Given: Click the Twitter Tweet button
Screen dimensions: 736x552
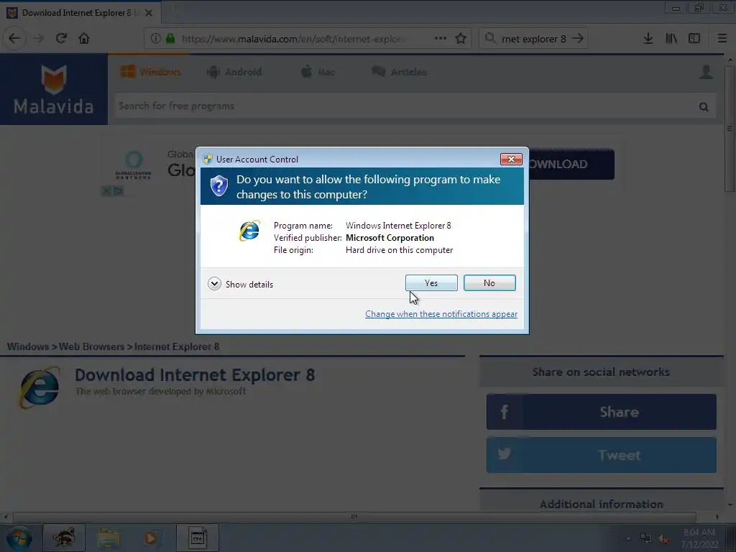Looking at the screenshot, I should click(602, 455).
